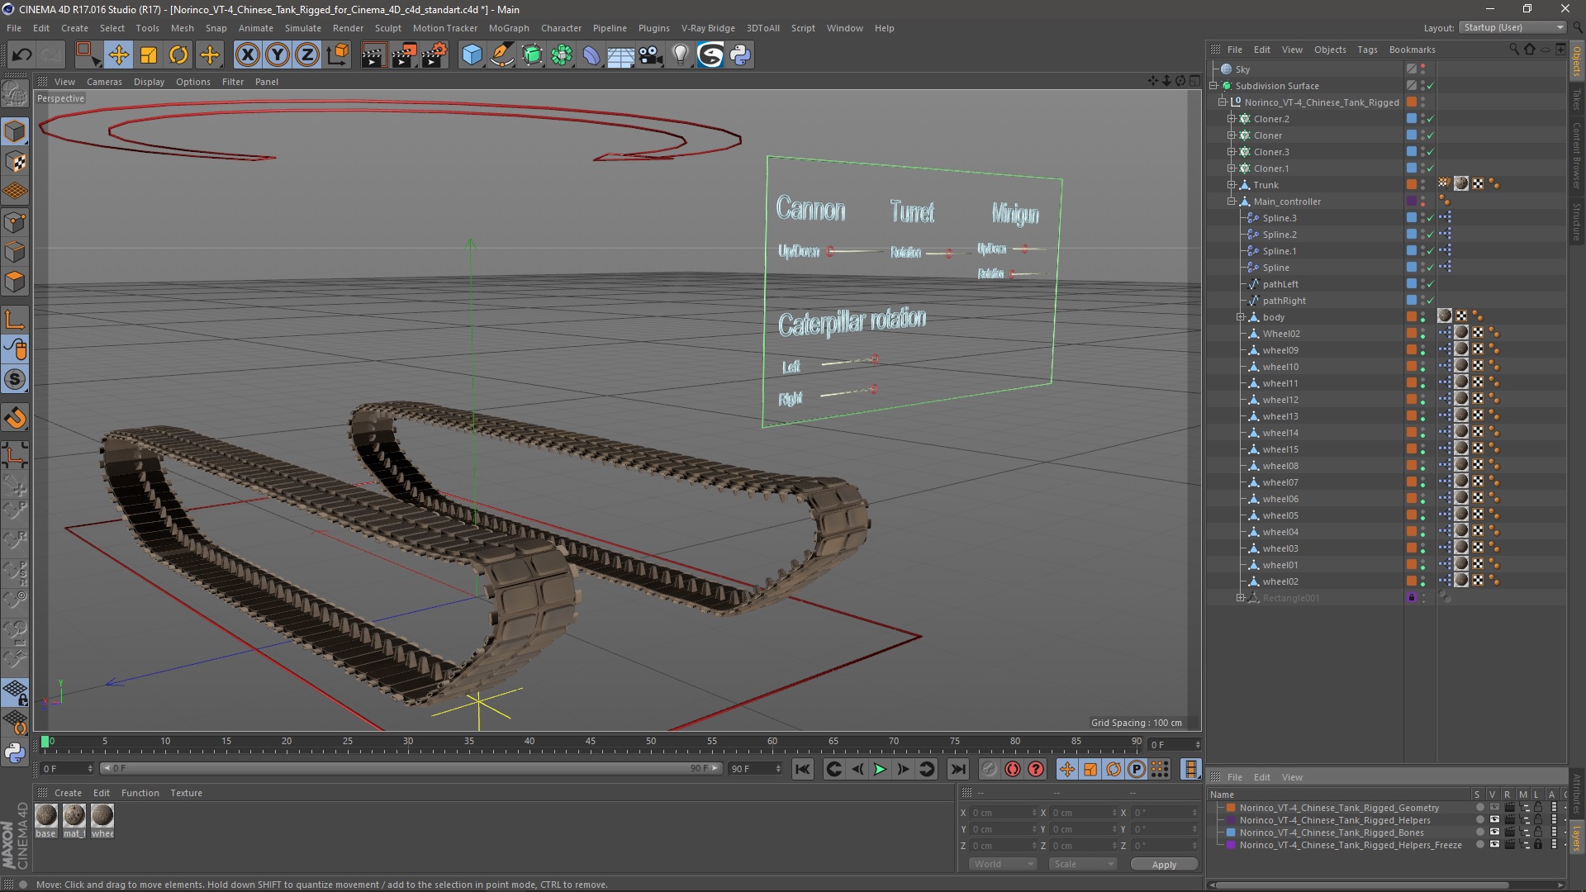Click timeline ruler at frame 45
The height and width of the screenshot is (892, 1586).
[590, 743]
